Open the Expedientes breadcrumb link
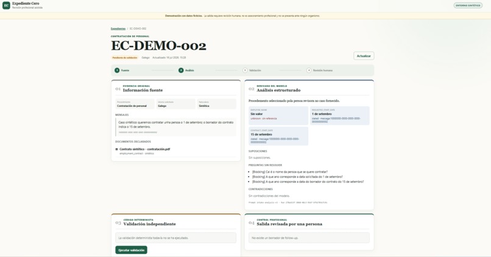This screenshot has width=491, height=257. click(x=118, y=29)
